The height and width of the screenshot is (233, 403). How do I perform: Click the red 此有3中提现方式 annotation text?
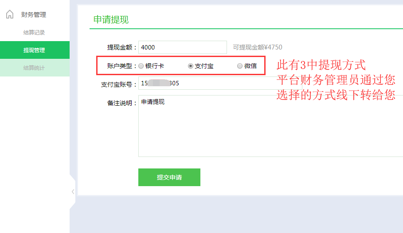(x=321, y=65)
